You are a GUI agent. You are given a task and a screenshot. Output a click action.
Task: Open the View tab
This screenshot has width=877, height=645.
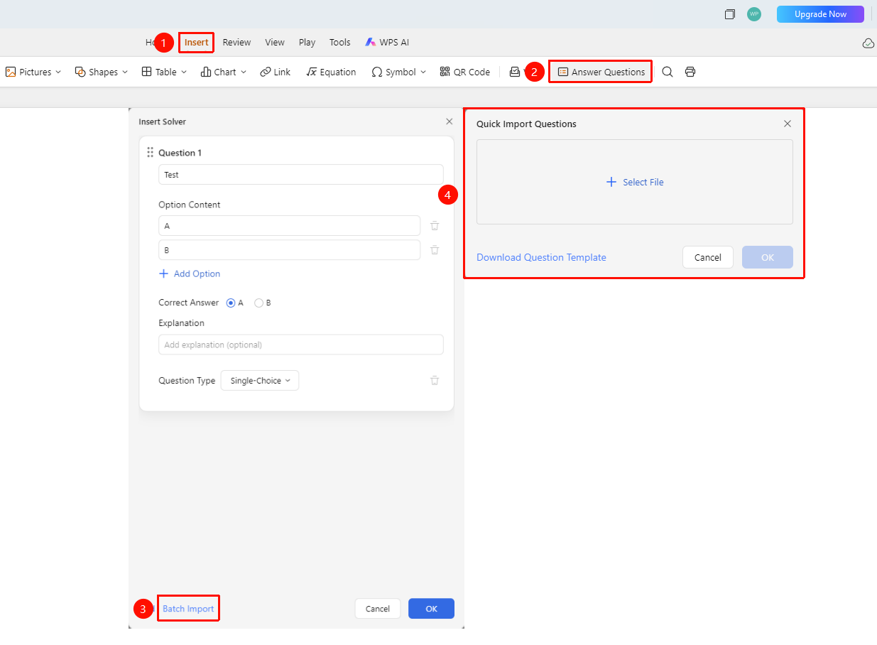(x=275, y=43)
